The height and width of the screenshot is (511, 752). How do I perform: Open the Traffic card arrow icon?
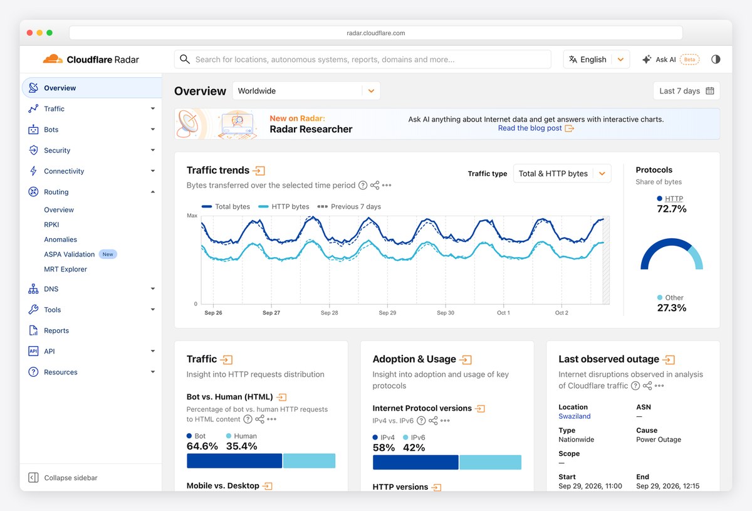(226, 359)
